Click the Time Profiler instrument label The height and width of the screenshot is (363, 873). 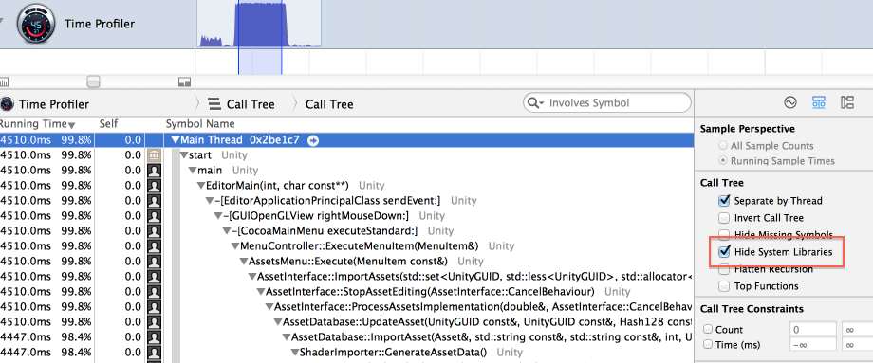click(99, 24)
